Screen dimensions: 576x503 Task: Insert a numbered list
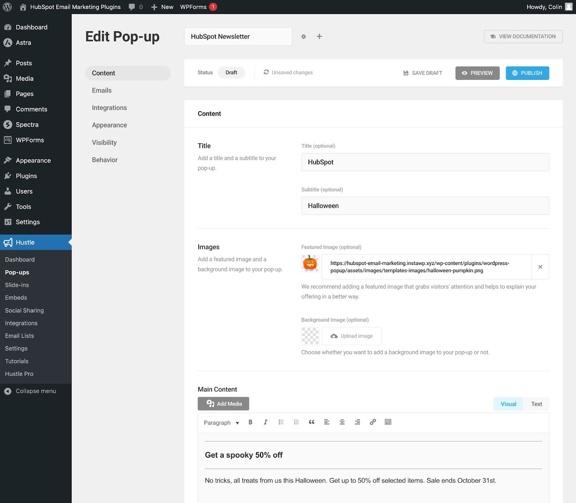[296, 422]
